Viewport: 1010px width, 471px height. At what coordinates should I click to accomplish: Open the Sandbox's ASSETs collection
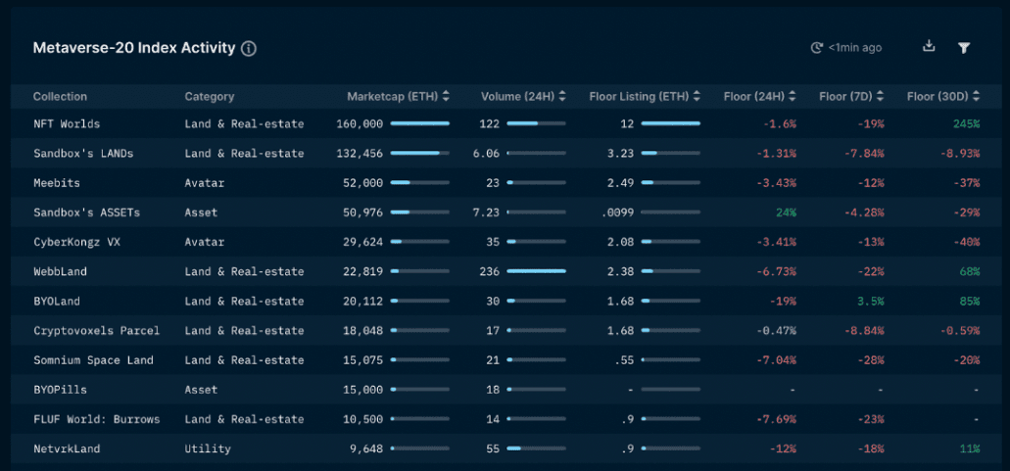87,212
